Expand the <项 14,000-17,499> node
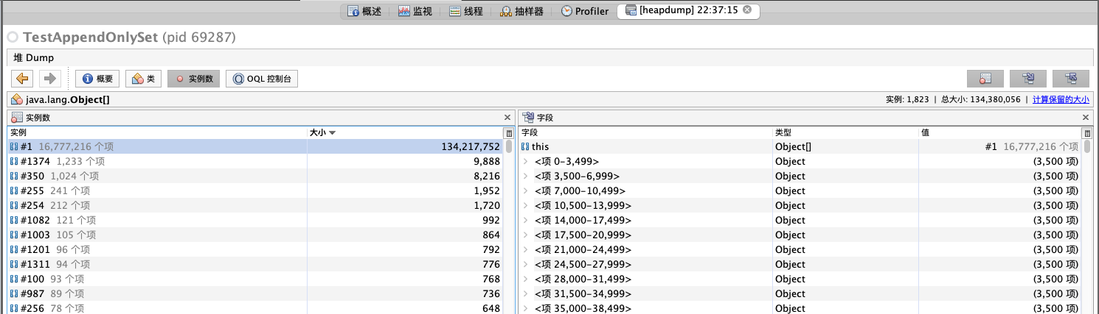 pos(526,220)
